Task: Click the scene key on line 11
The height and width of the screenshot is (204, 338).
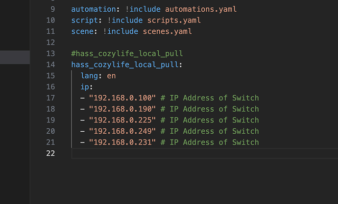Action: pyautogui.click(x=82, y=31)
